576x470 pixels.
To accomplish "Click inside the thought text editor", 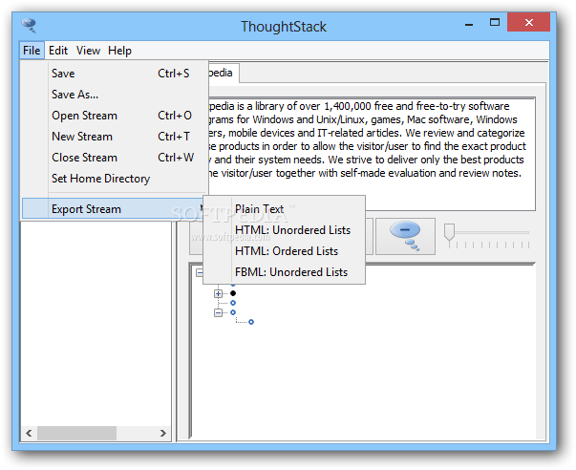I will pyautogui.click(x=371, y=154).
